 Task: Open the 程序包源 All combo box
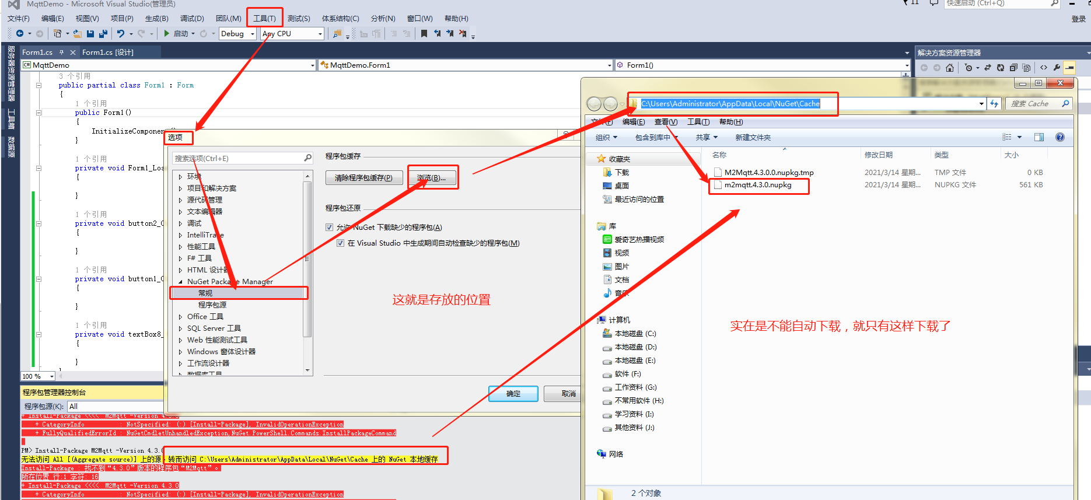[116, 407]
